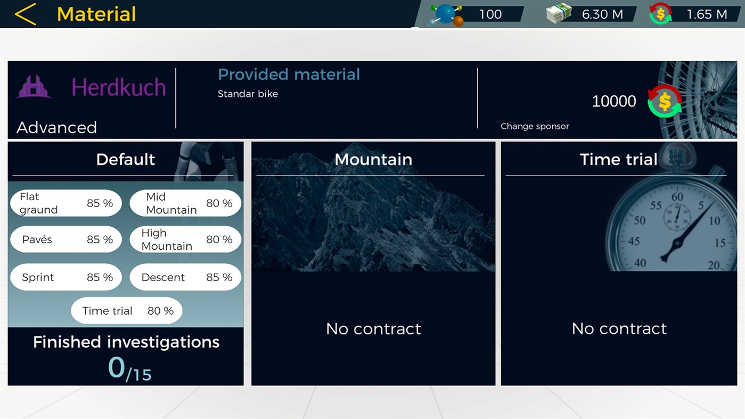Open the Default material panel header
The width and height of the screenshot is (745, 419).
pos(126,159)
